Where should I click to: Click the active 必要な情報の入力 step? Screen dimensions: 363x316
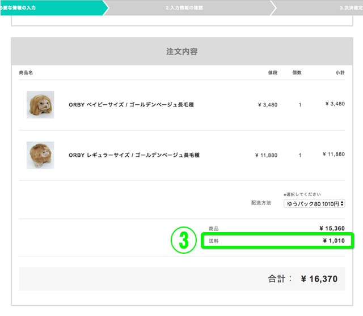tap(18, 7)
